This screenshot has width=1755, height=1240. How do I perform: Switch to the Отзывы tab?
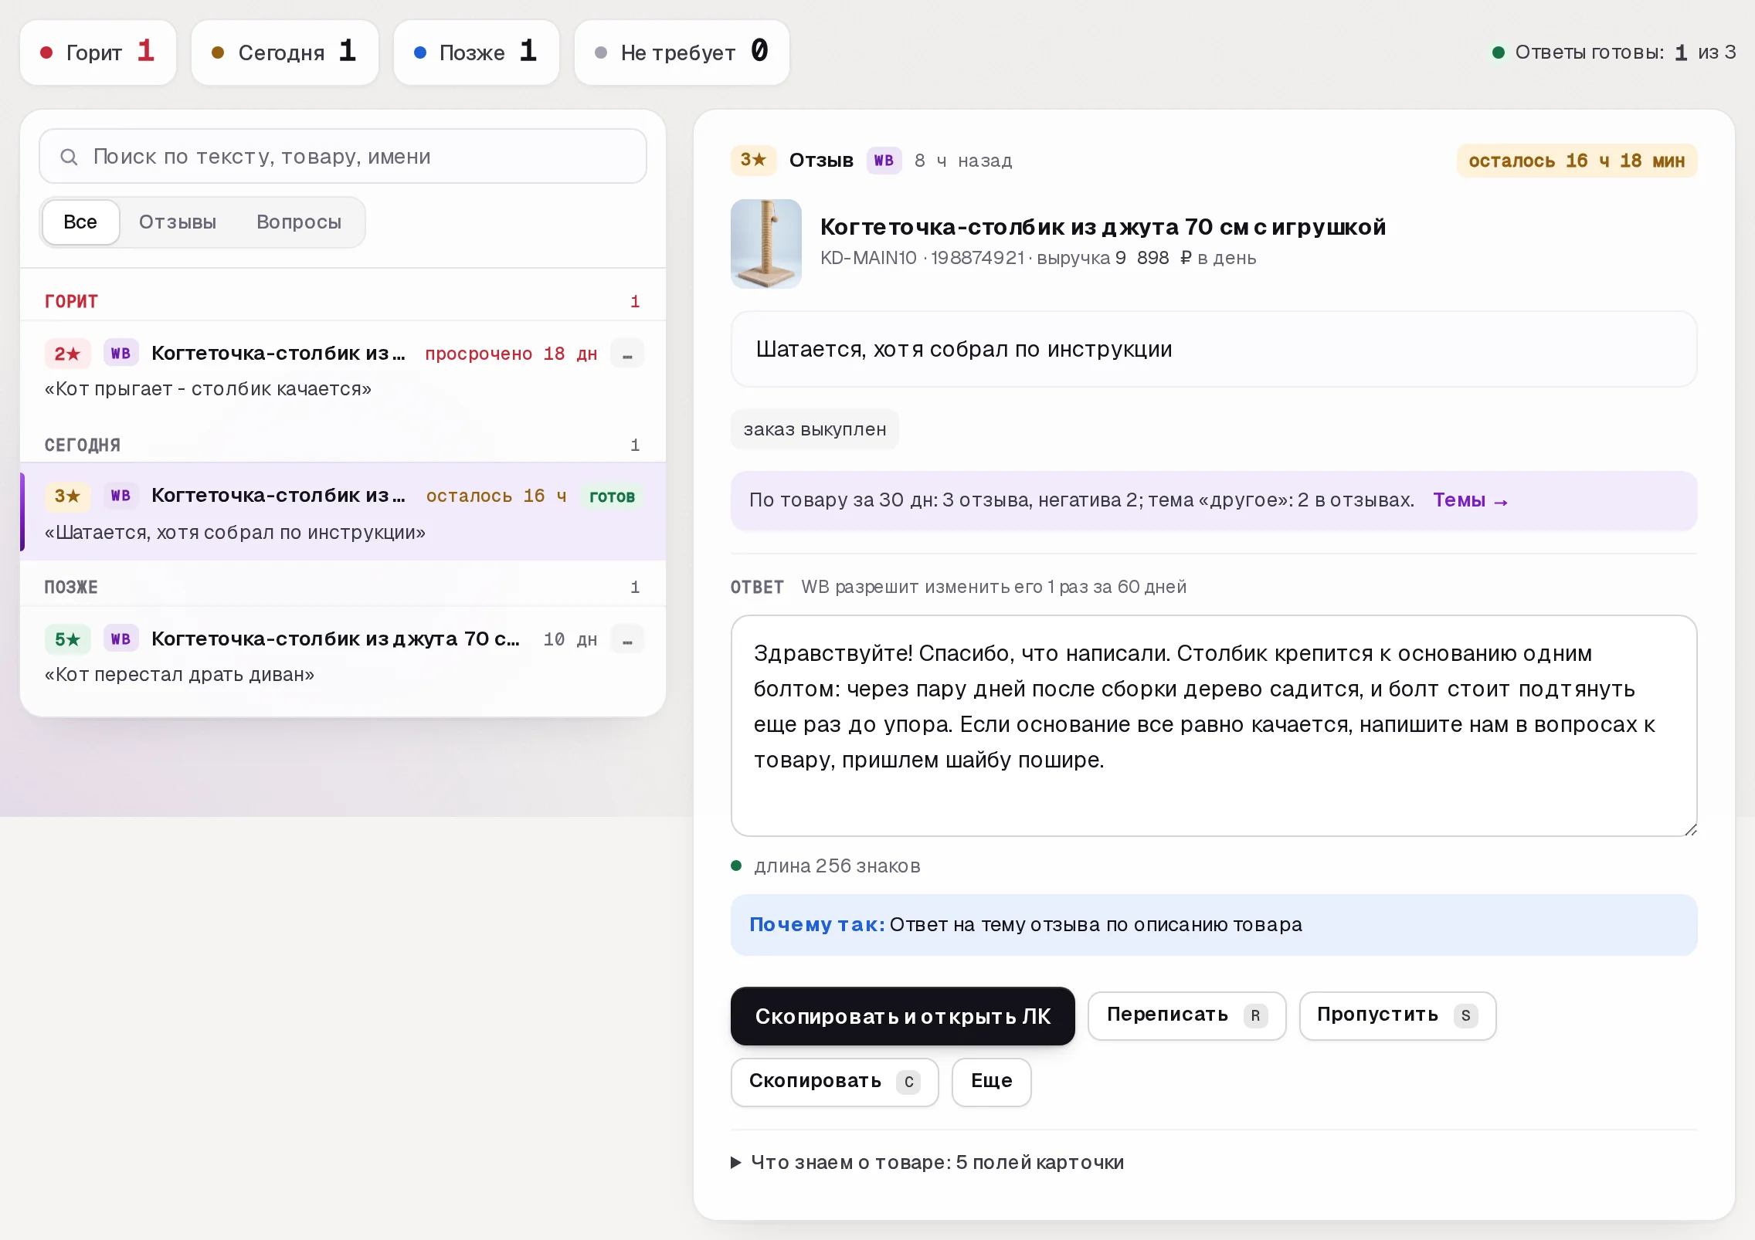point(178,222)
